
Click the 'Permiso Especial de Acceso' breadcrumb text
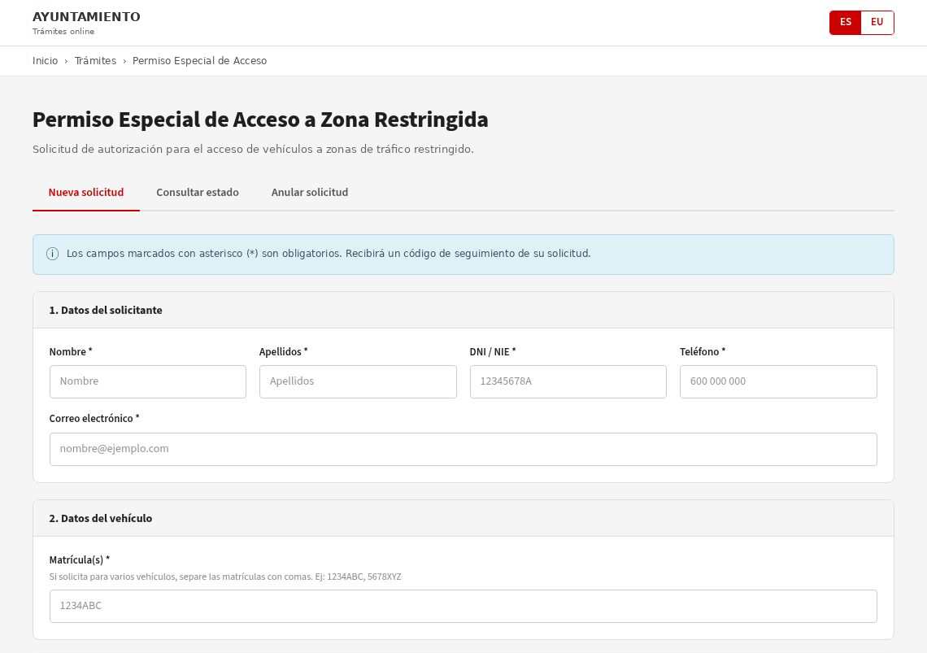(200, 61)
